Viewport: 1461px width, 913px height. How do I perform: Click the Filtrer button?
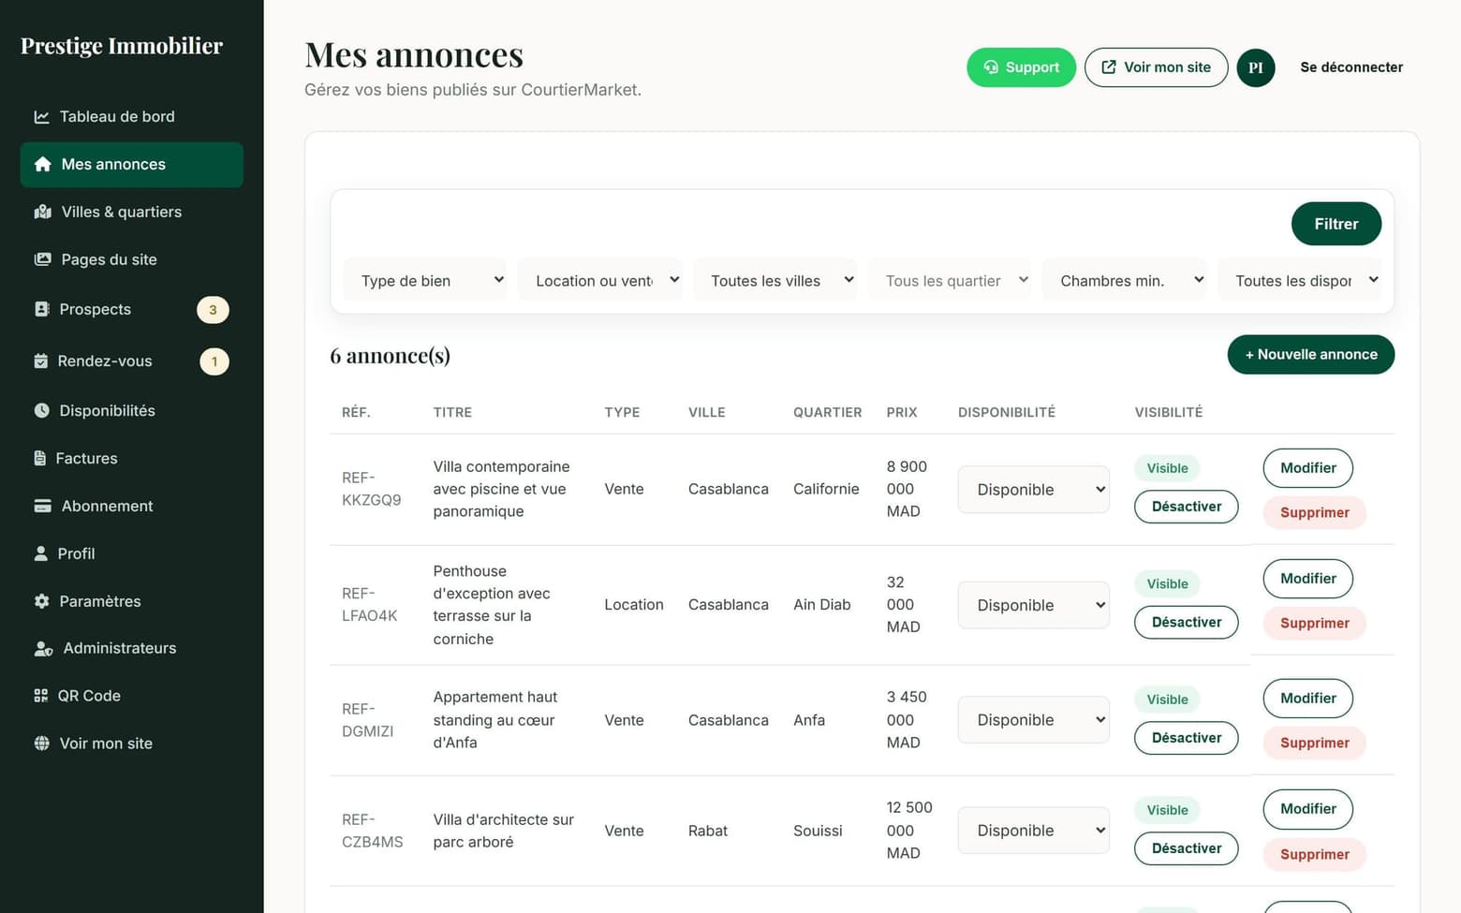[x=1336, y=224]
